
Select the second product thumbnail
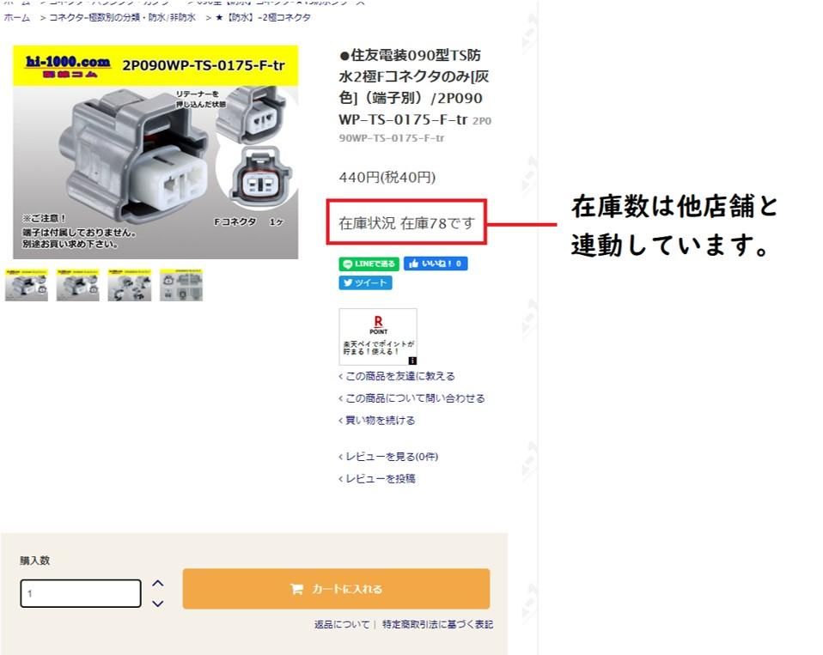coord(77,285)
